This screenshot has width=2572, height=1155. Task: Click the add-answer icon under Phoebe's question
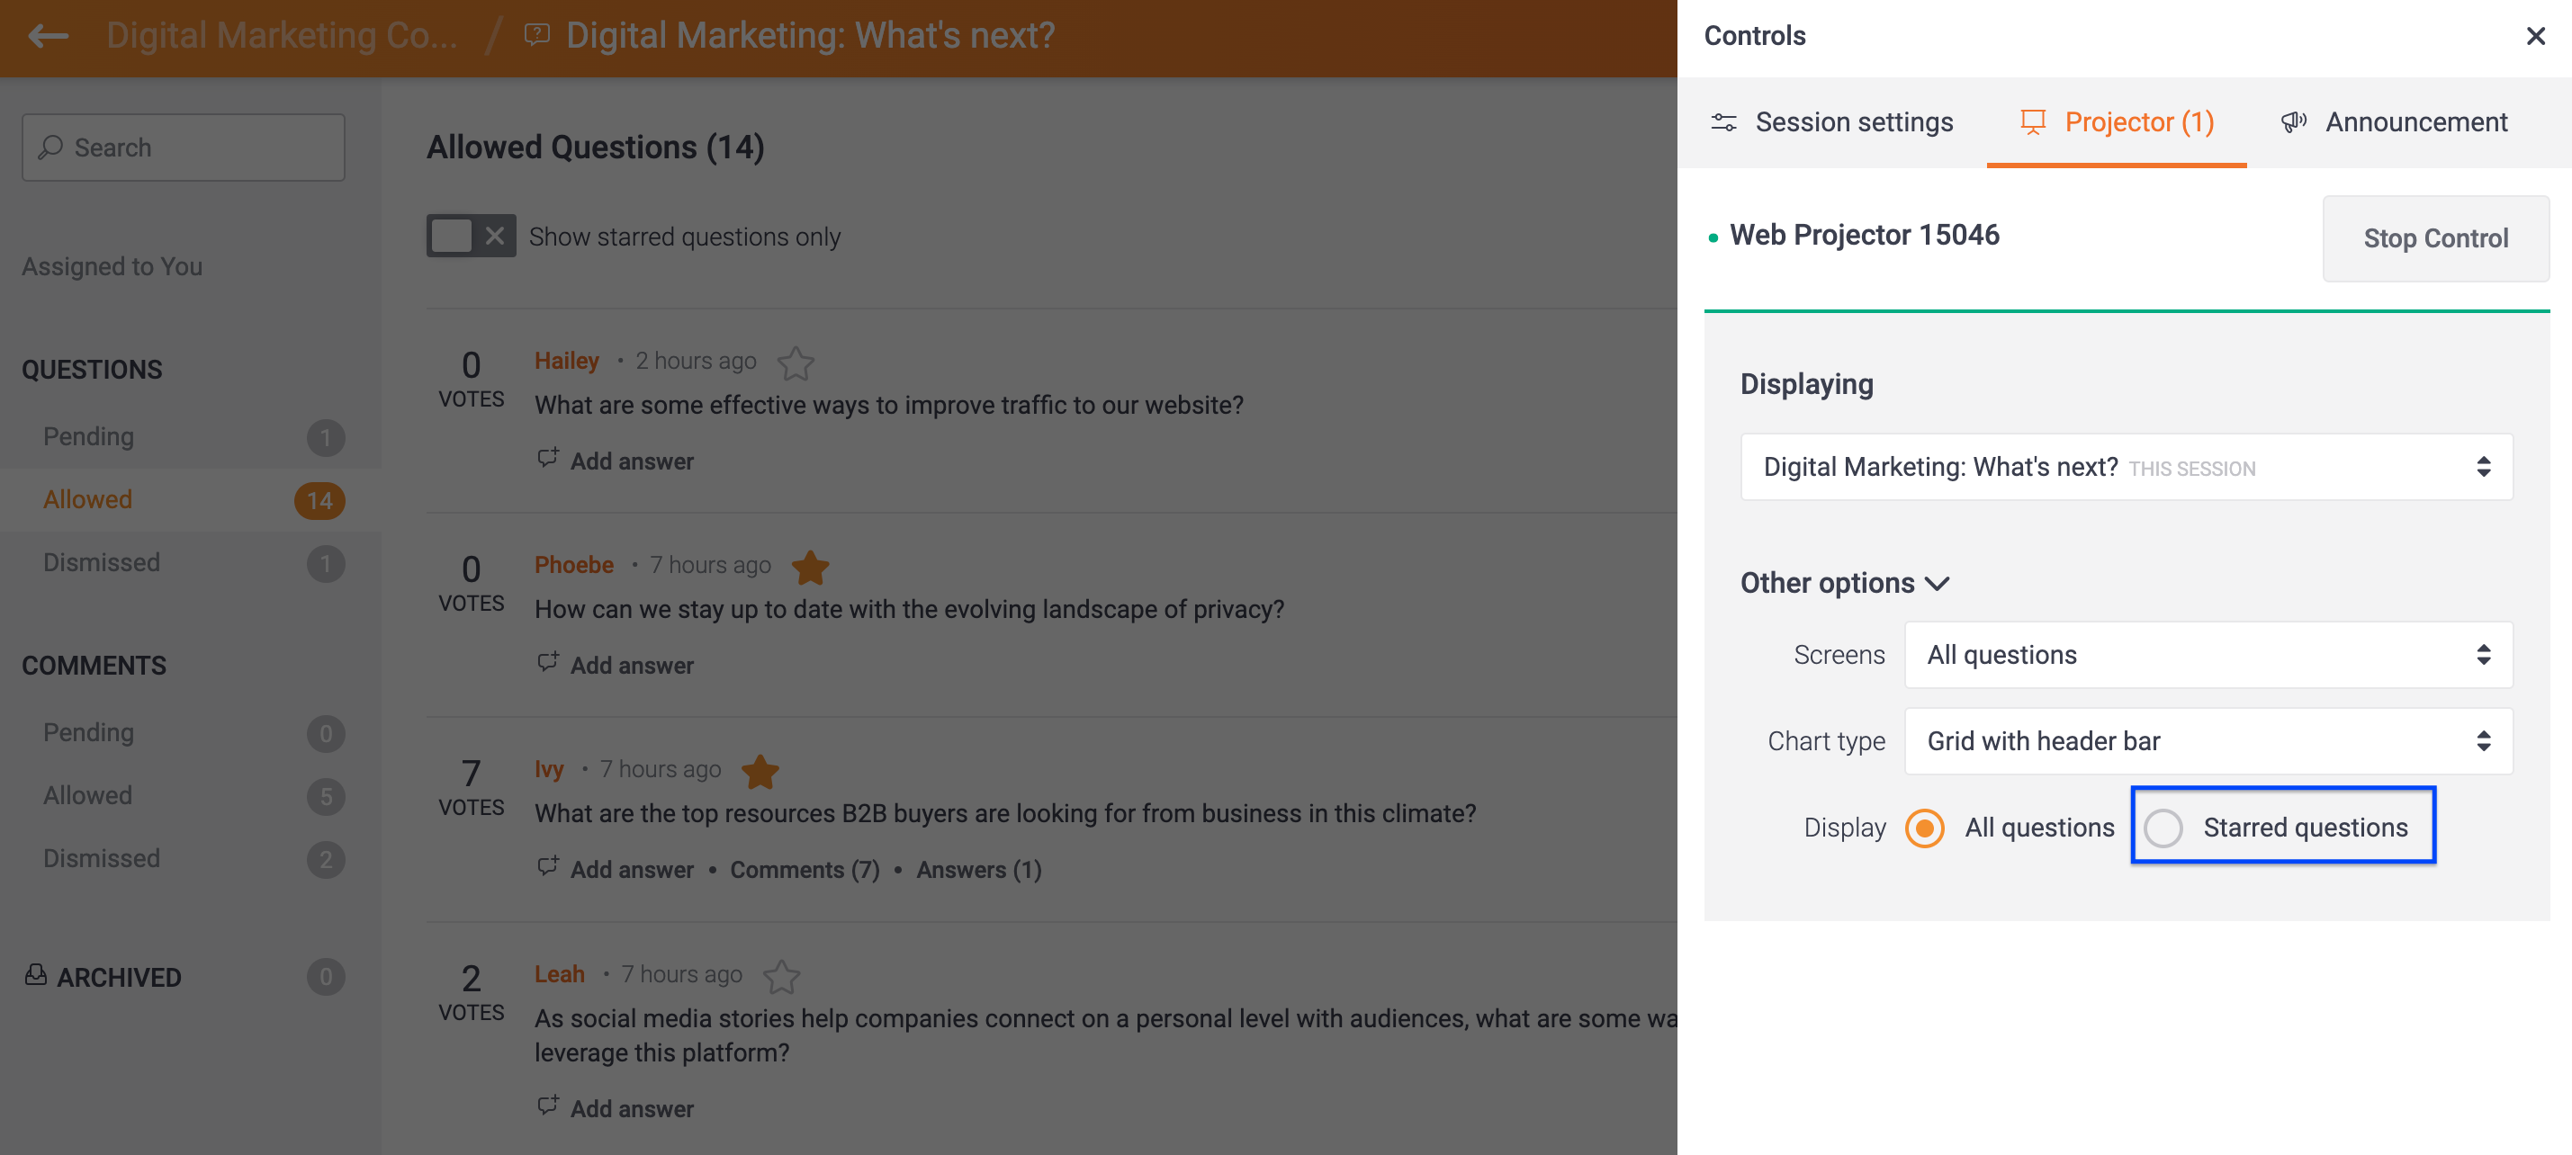tap(548, 662)
